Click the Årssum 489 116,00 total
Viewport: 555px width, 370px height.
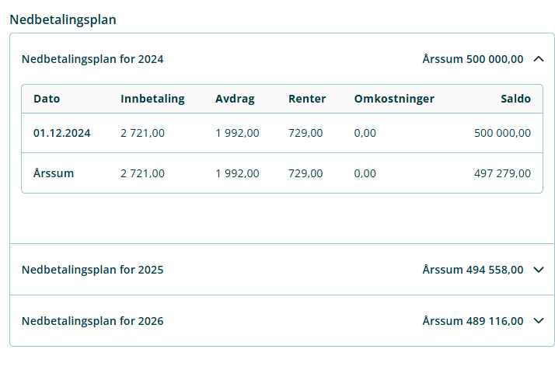coord(473,321)
